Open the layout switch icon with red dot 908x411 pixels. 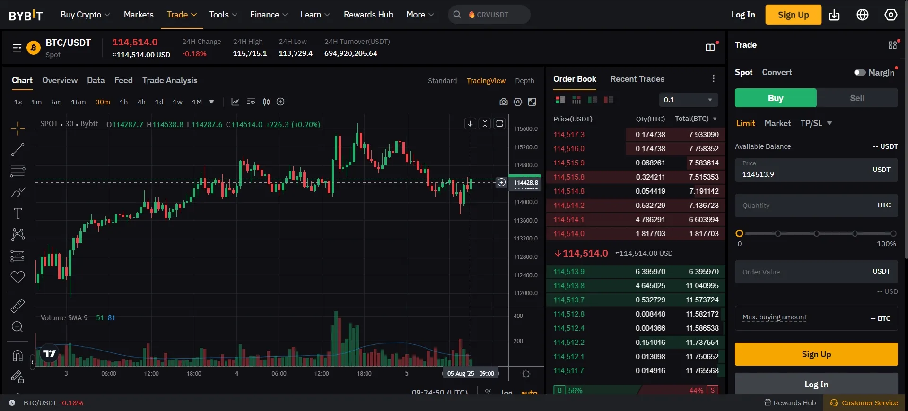[x=711, y=47]
